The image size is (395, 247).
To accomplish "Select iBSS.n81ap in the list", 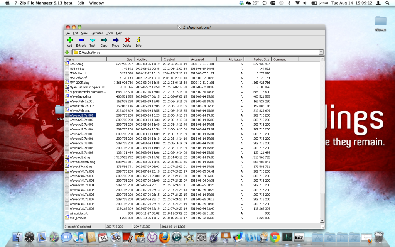I will (77, 69).
